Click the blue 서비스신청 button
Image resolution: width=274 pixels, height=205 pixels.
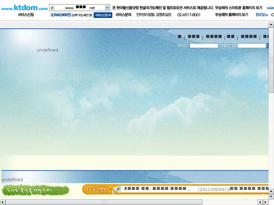pos(103,15)
